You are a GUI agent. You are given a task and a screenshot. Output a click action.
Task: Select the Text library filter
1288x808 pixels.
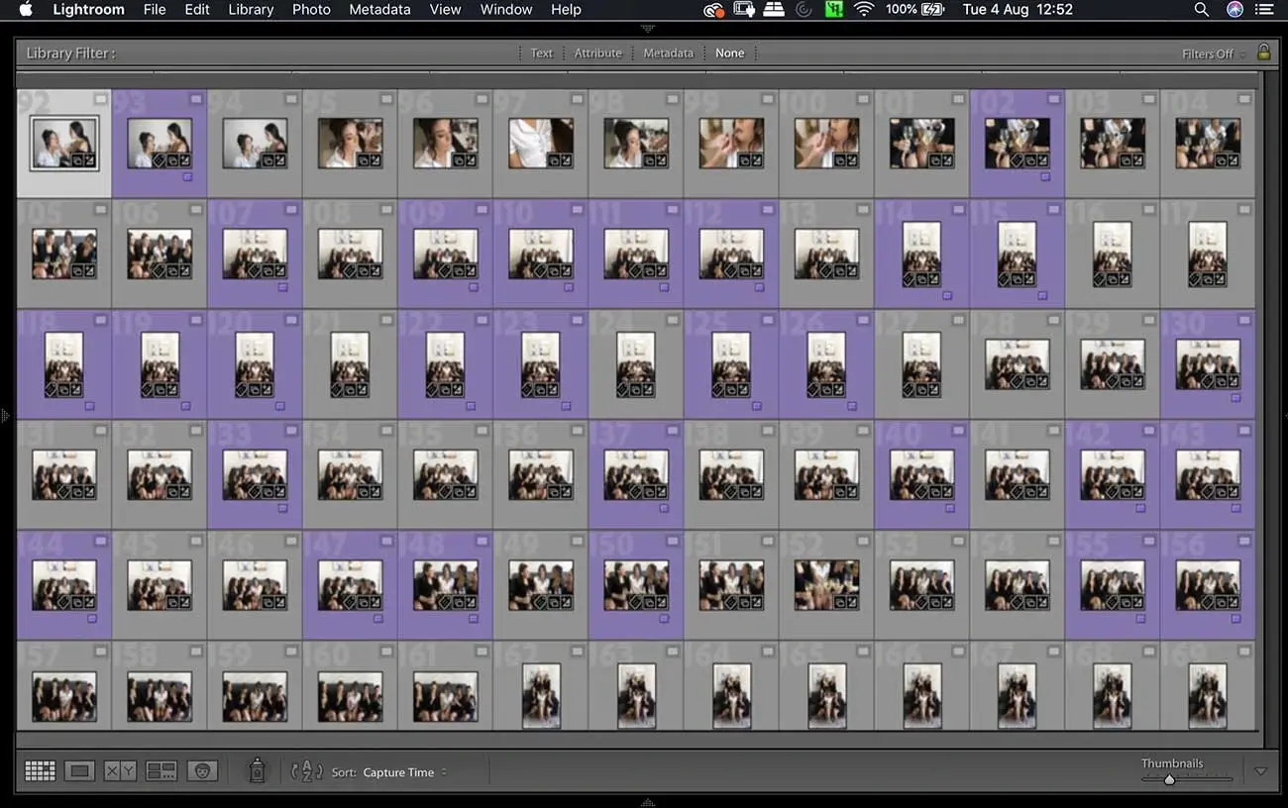coord(541,53)
